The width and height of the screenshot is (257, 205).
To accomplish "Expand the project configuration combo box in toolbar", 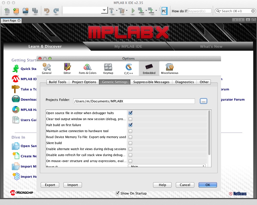I will point(104,10).
